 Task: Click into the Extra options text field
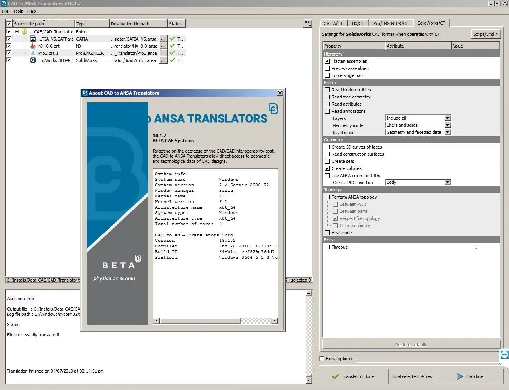click(428, 359)
